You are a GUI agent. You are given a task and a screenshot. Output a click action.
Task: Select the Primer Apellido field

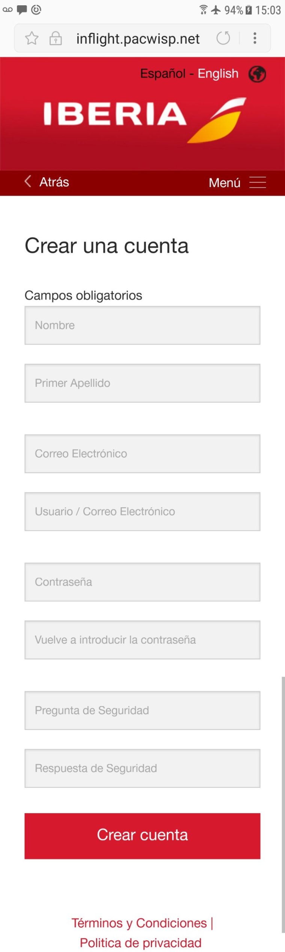142,383
